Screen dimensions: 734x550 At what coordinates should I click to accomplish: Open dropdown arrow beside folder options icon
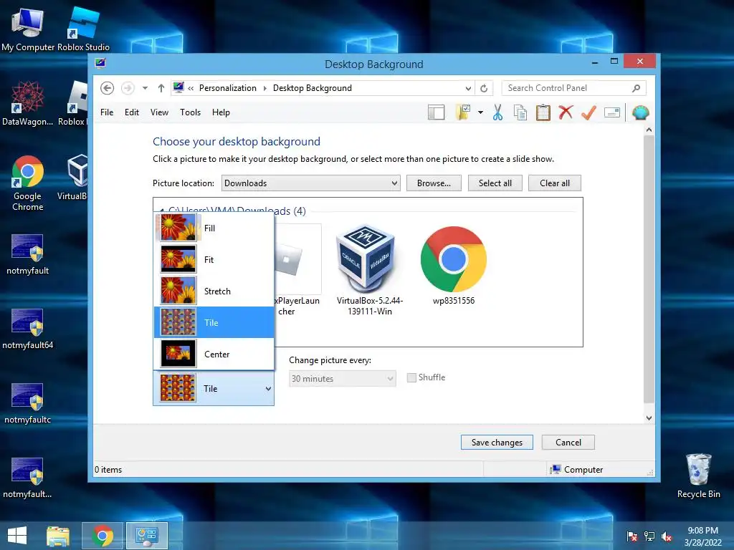pos(480,112)
